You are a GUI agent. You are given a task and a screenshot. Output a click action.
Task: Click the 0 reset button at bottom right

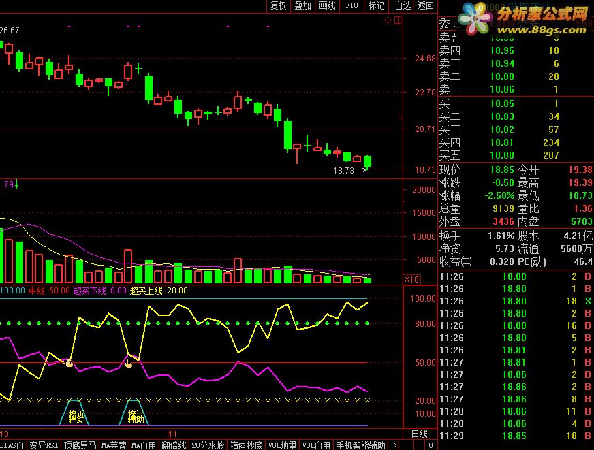coord(431,445)
